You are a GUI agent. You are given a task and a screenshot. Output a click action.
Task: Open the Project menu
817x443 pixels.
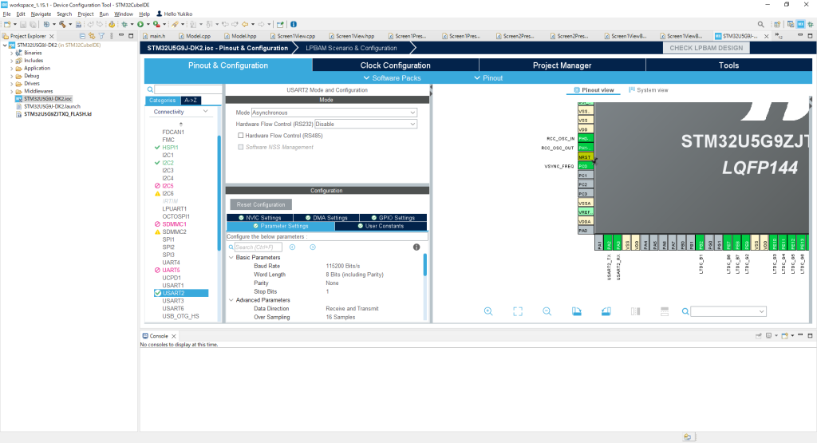(x=85, y=14)
